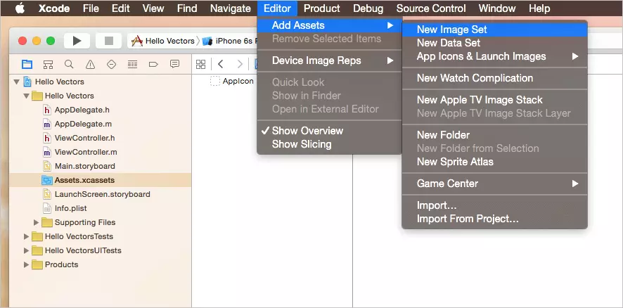Click the AppIcon dashed placeholder icon
Viewport: 623px width, 308px height.
pos(215,81)
